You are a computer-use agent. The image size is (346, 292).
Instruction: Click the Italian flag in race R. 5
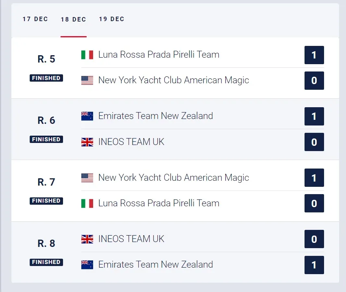coord(87,55)
